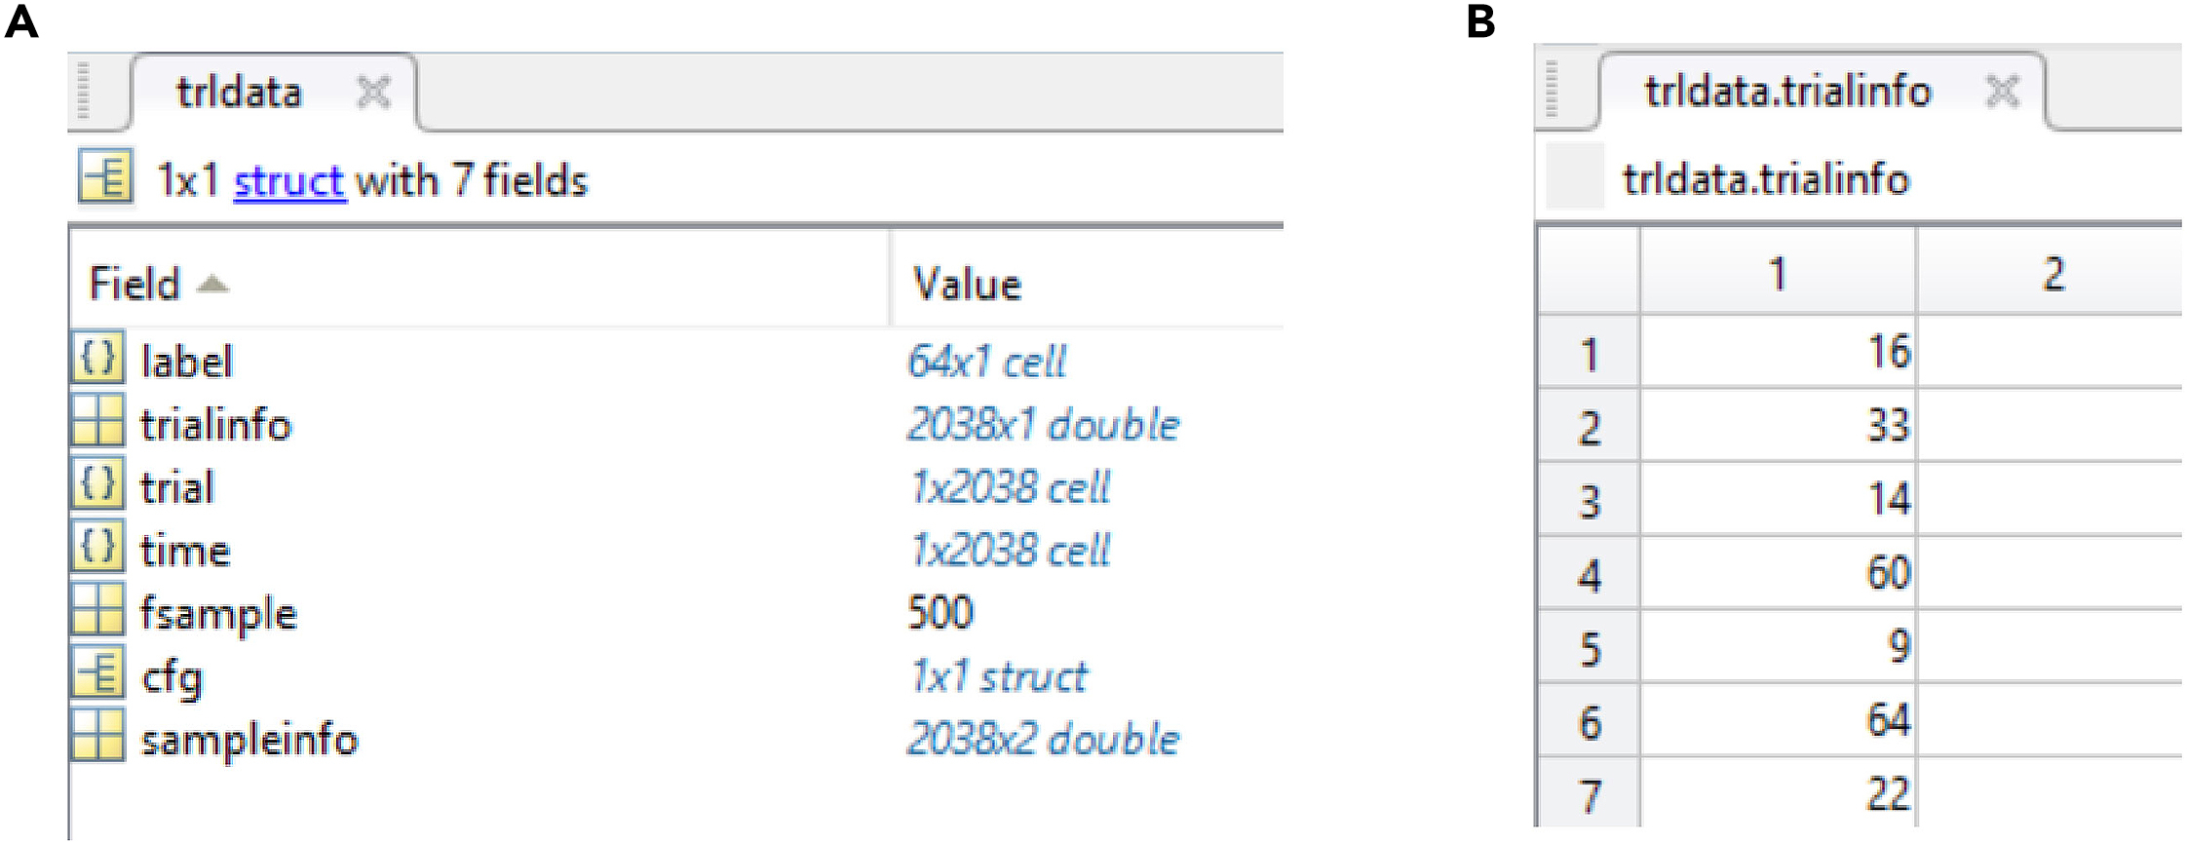Viewport: 2187px width, 843px height.
Task: Click the Value column header
Action: (967, 284)
